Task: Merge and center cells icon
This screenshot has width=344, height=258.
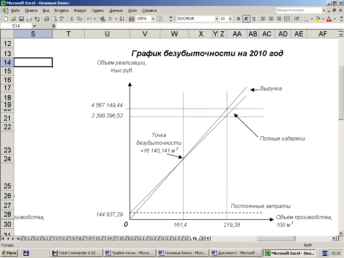Action: click(x=287, y=19)
